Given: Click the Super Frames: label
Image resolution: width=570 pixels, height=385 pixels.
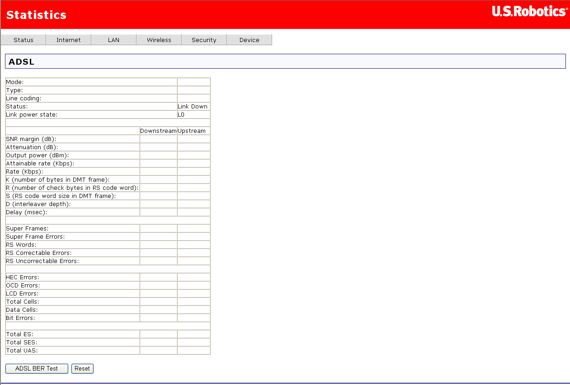Looking at the screenshot, I should [x=27, y=229].
